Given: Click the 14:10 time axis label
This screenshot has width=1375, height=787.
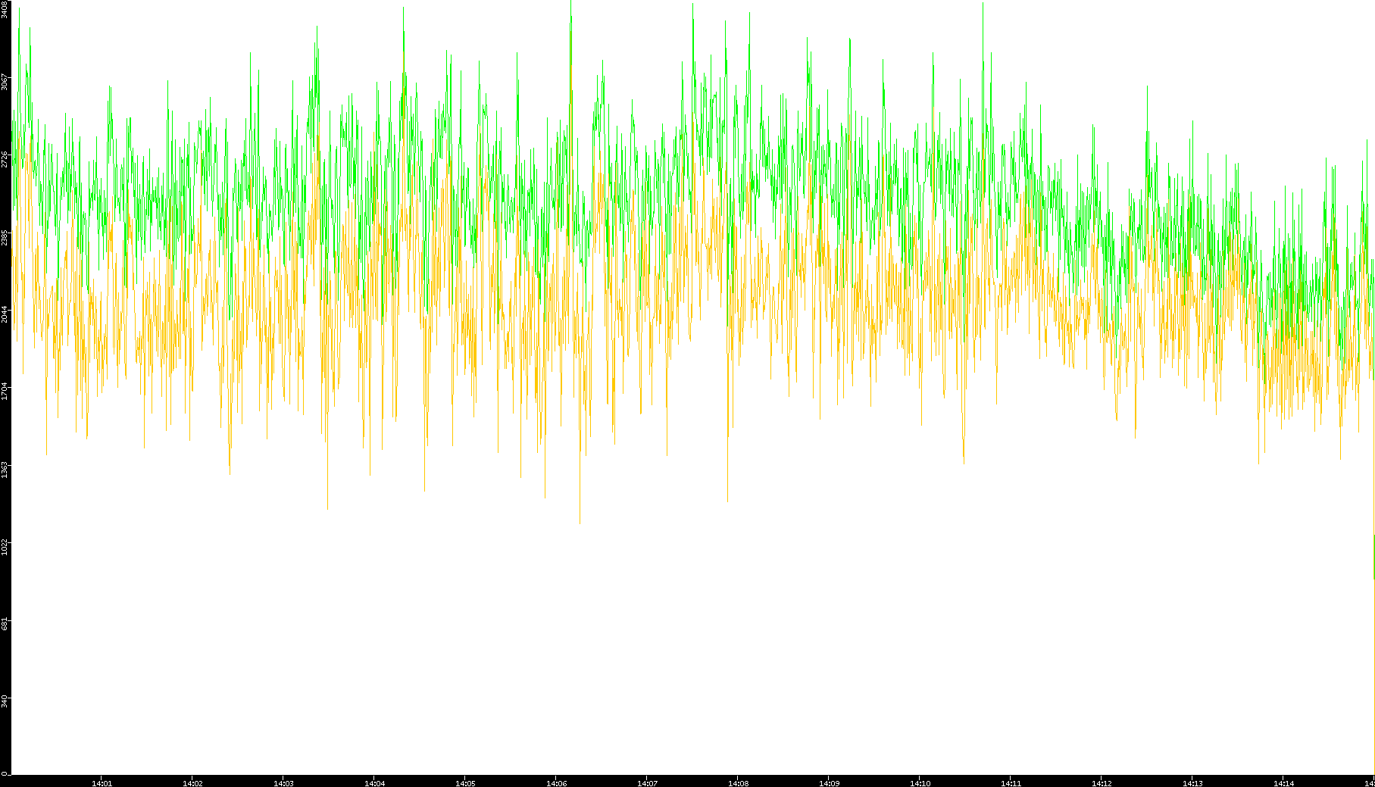Looking at the screenshot, I should pyautogui.click(x=920, y=782).
